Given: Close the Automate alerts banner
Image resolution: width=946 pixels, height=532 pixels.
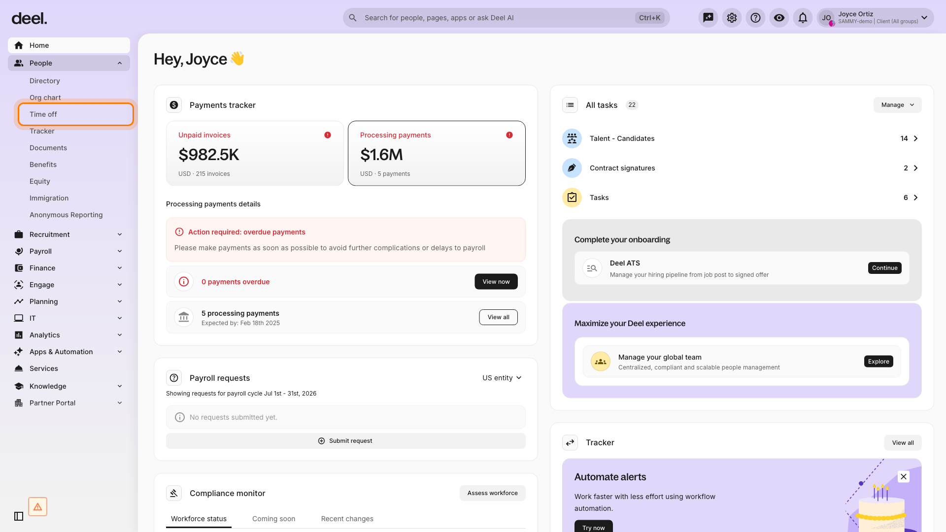Looking at the screenshot, I should pos(904,476).
